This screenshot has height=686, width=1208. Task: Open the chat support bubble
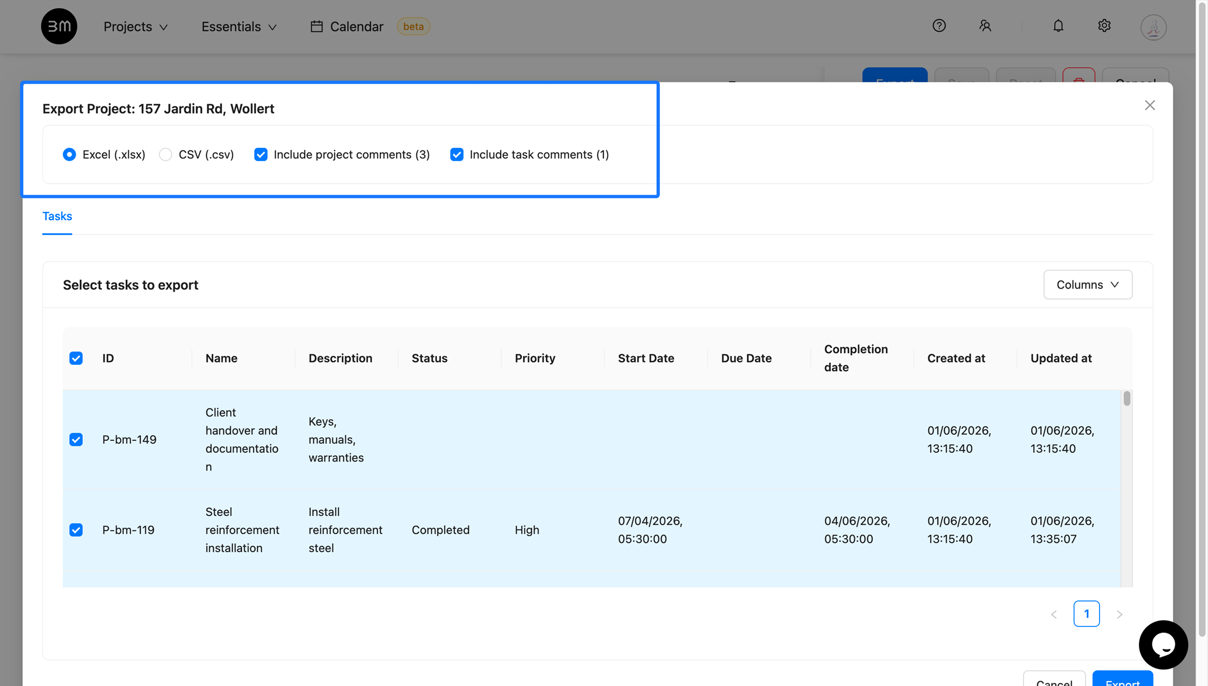[1163, 645]
